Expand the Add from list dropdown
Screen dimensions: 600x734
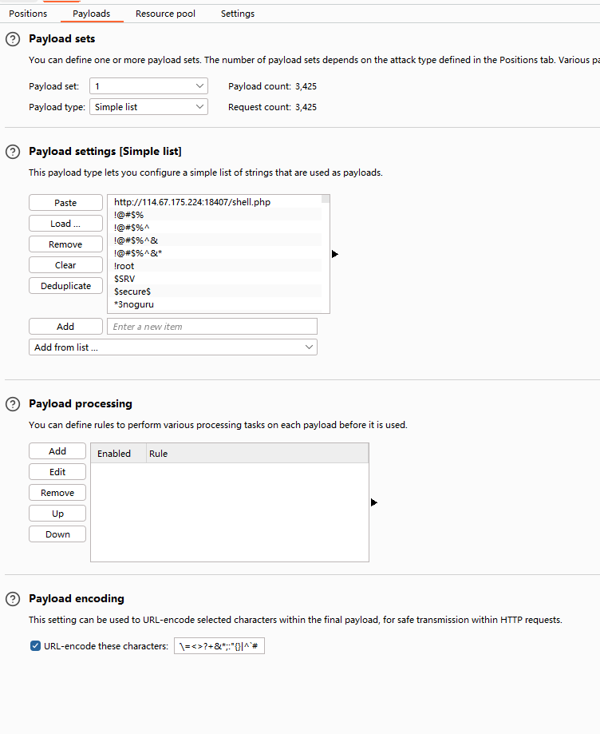point(172,347)
